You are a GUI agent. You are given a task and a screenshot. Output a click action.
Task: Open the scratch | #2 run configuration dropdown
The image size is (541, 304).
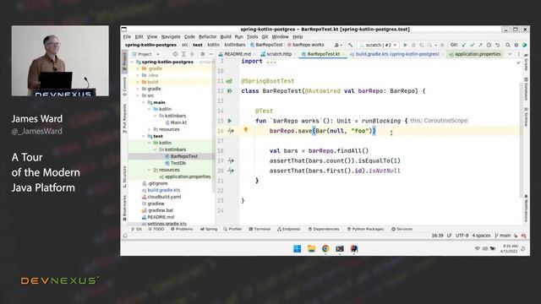379,45
